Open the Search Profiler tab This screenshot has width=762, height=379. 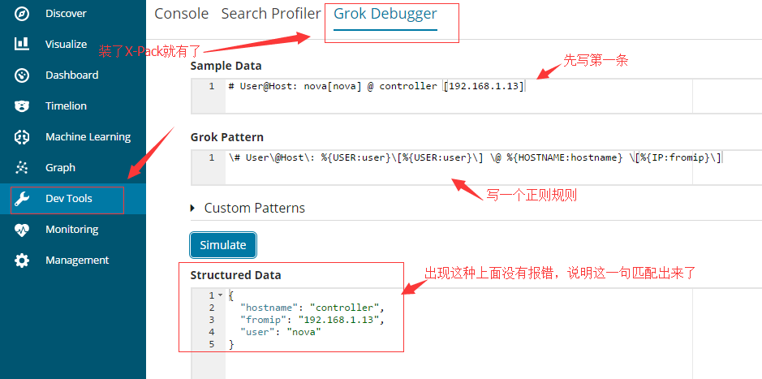[270, 14]
